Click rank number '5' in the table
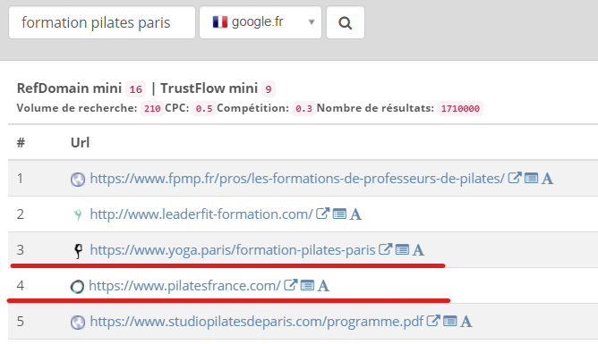This screenshot has height=344, width=598. tap(21, 321)
